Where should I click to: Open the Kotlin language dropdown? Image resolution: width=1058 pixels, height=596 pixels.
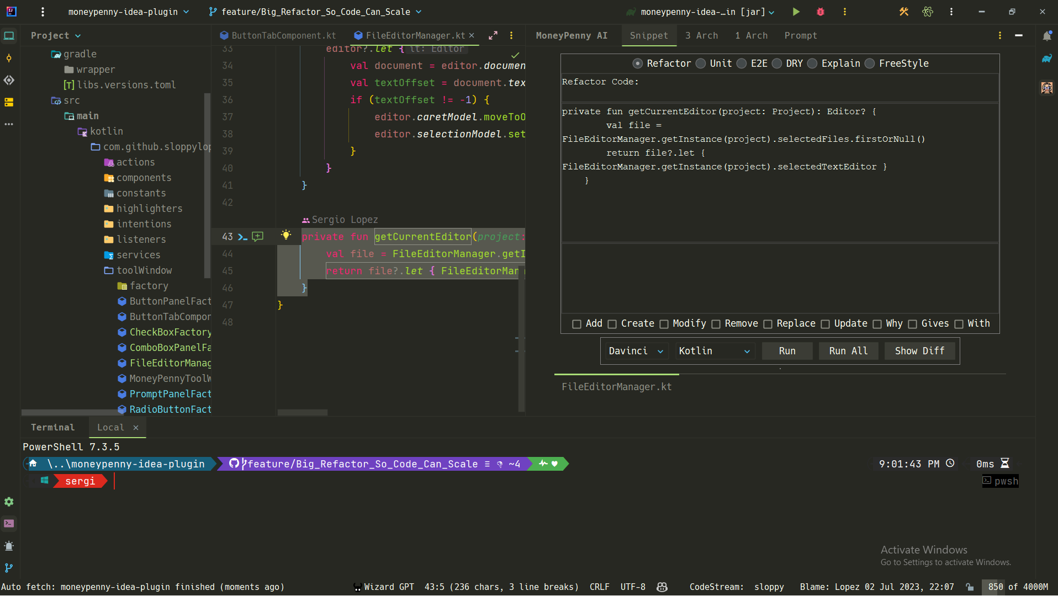(713, 351)
